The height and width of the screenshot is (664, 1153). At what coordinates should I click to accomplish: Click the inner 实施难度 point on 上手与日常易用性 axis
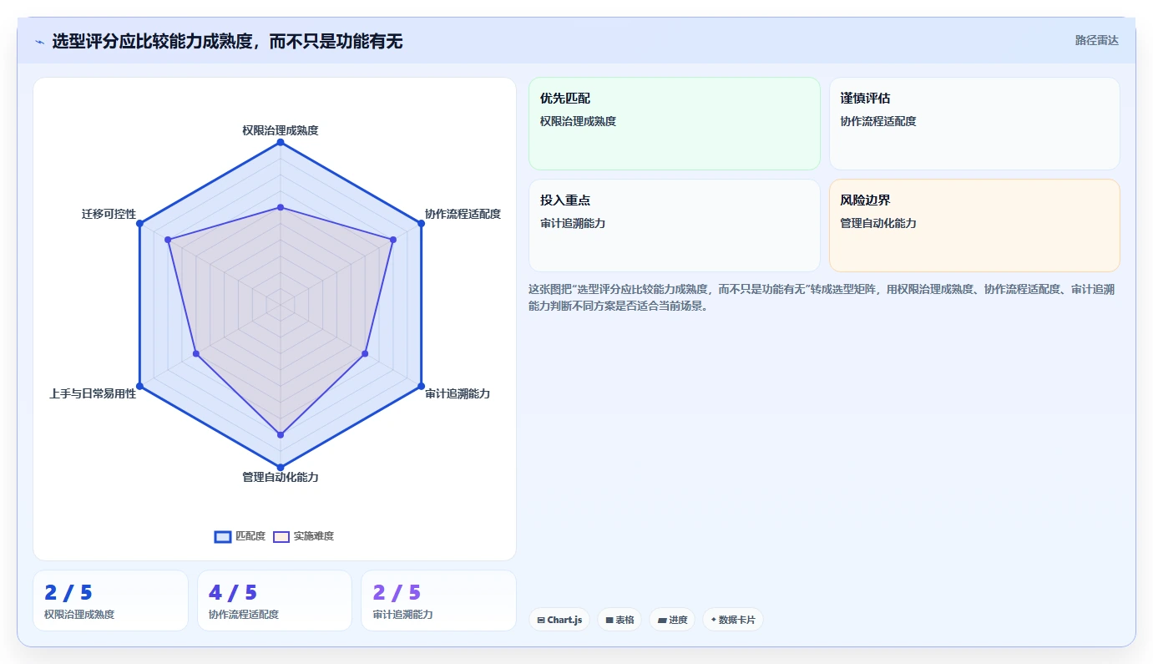click(x=196, y=354)
